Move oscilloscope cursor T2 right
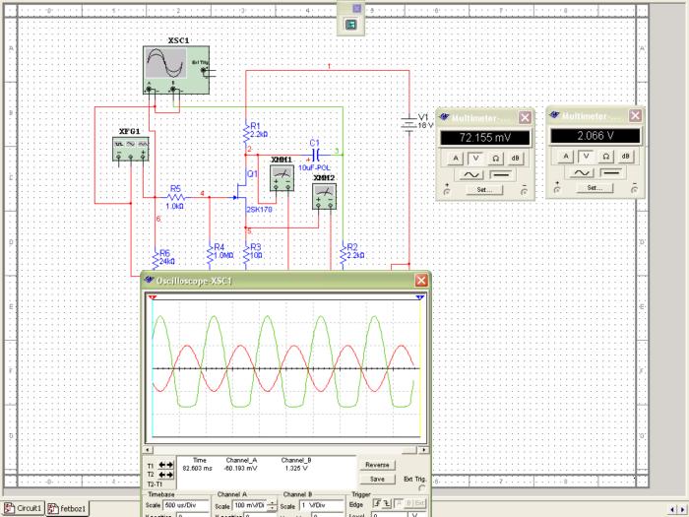This screenshot has width=689, height=517. tap(169, 475)
